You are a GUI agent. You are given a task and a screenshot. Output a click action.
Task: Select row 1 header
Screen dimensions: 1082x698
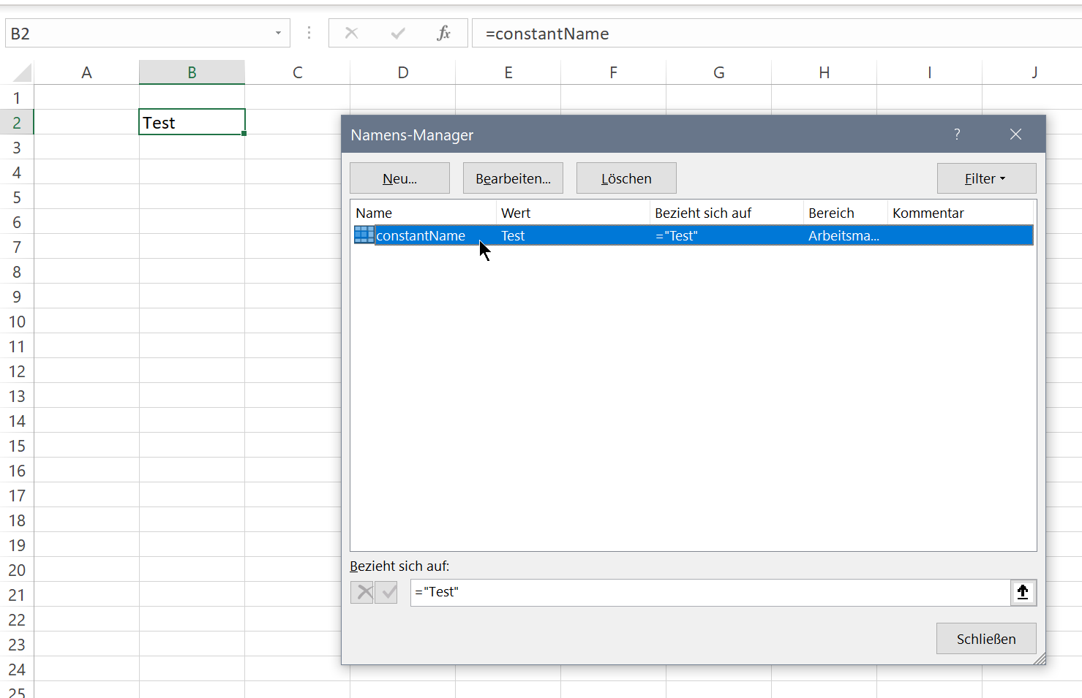[x=17, y=97]
